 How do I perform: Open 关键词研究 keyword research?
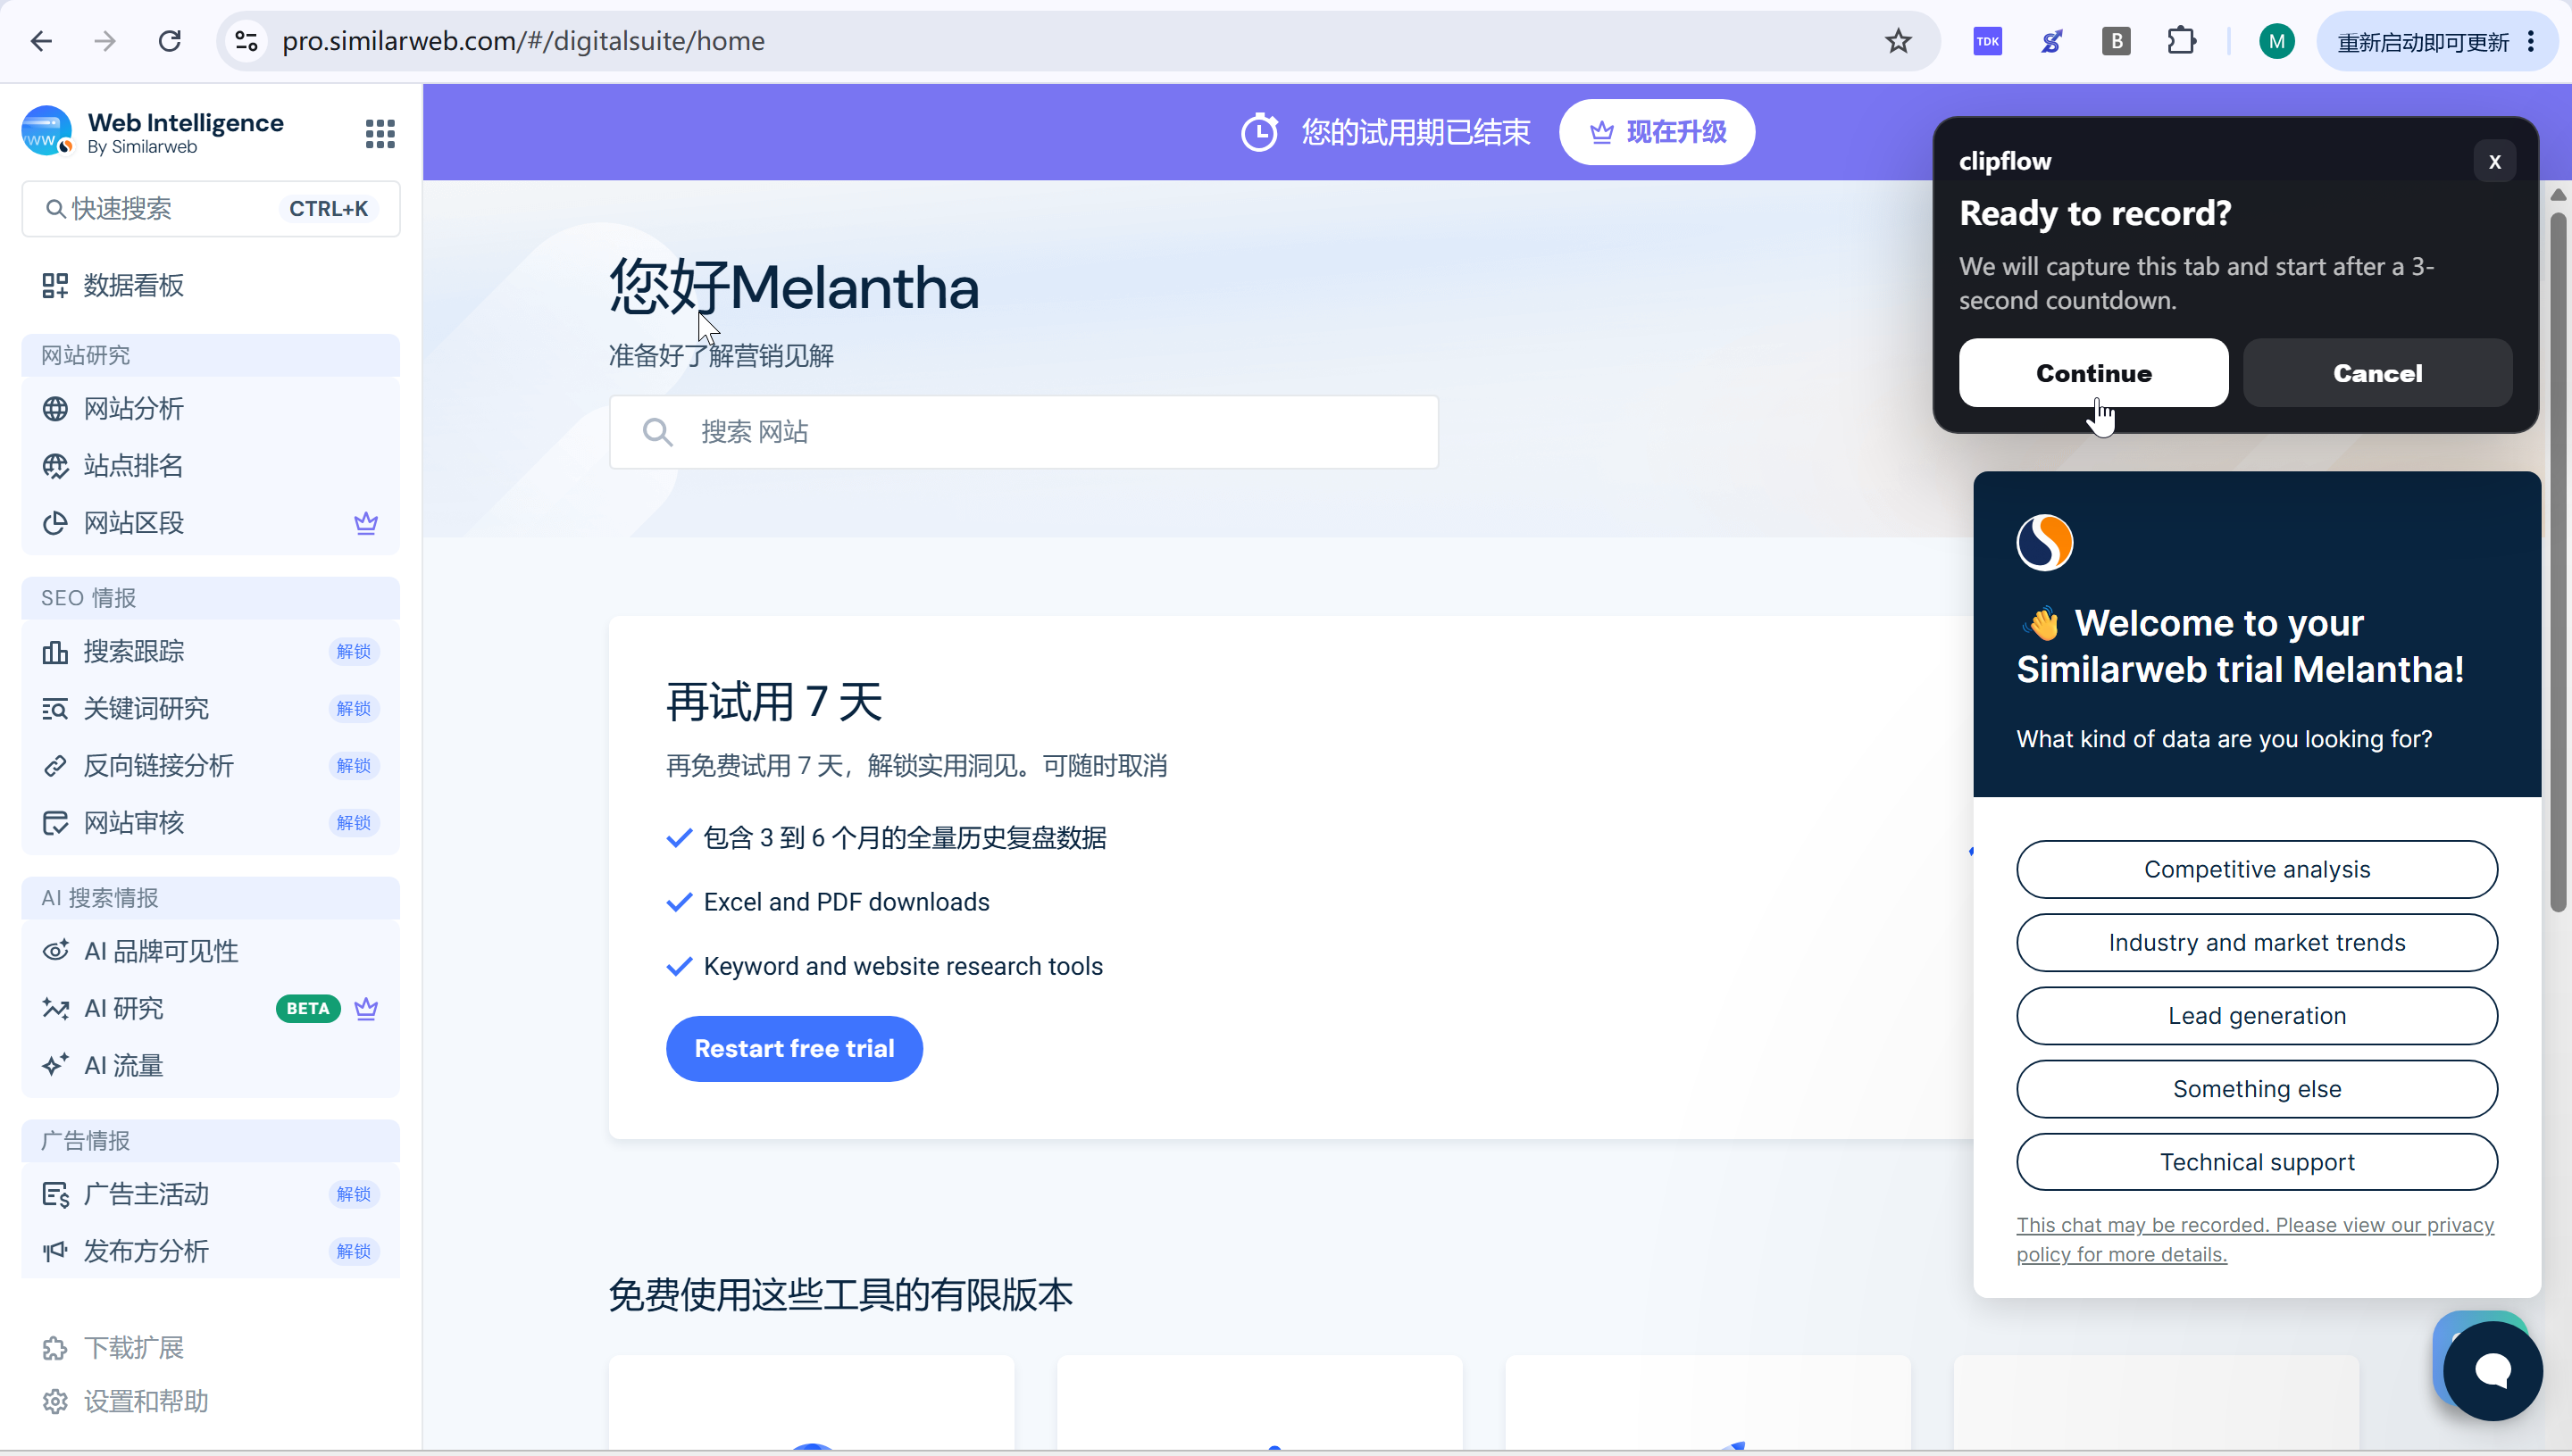coord(211,709)
